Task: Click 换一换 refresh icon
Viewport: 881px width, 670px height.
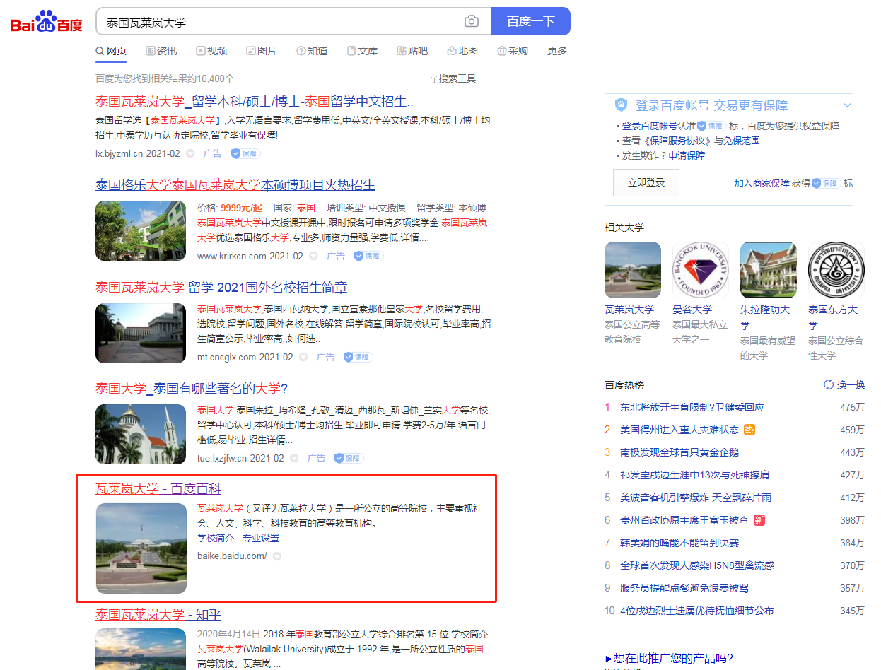Action: (x=829, y=384)
